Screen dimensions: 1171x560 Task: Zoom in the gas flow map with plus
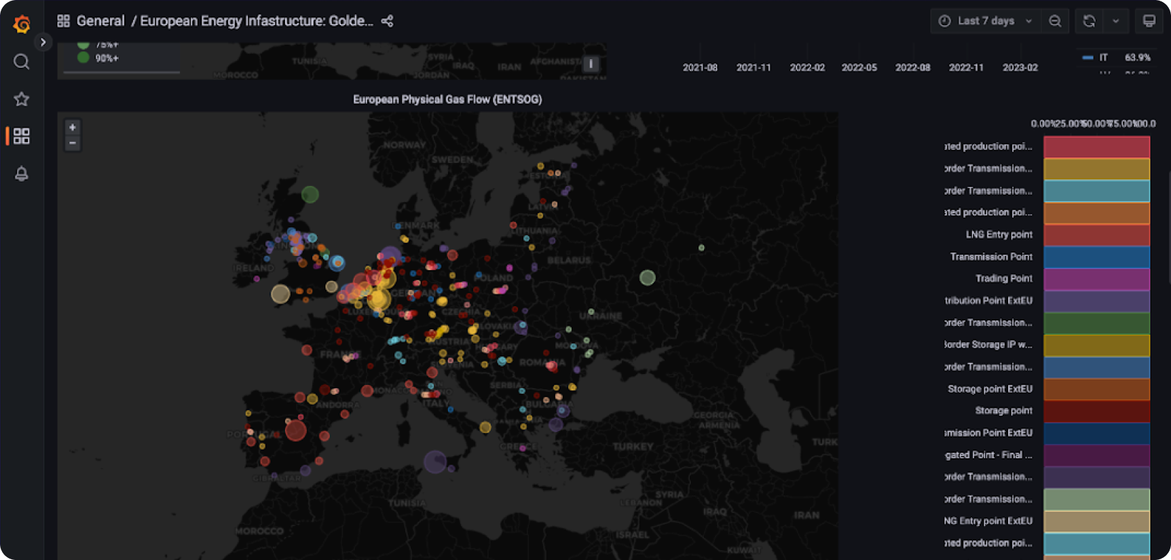(73, 128)
